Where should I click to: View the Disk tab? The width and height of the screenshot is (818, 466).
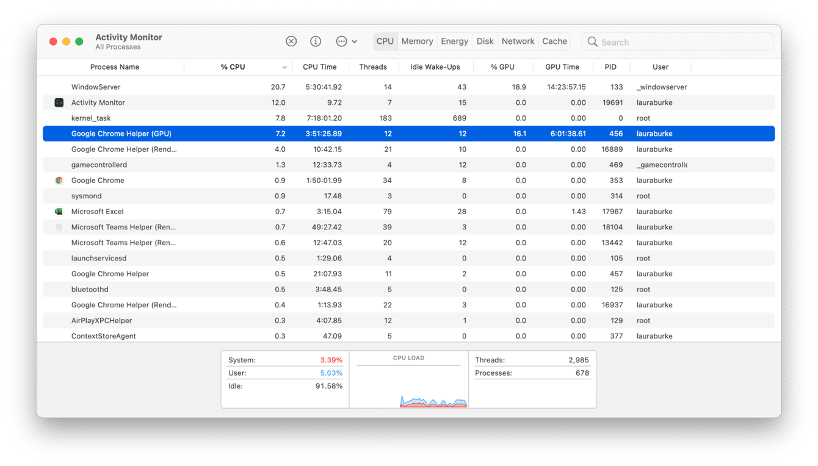tap(485, 41)
